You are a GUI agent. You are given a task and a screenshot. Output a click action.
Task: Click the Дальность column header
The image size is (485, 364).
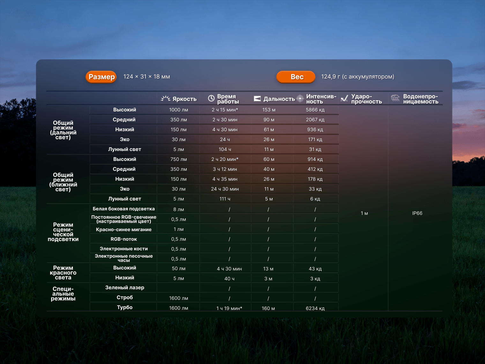pos(279,99)
